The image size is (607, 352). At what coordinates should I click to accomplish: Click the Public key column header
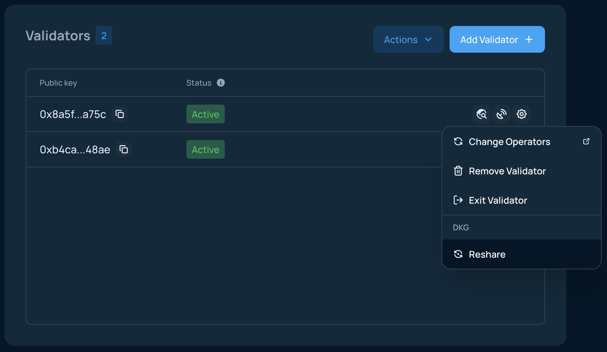(58, 83)
